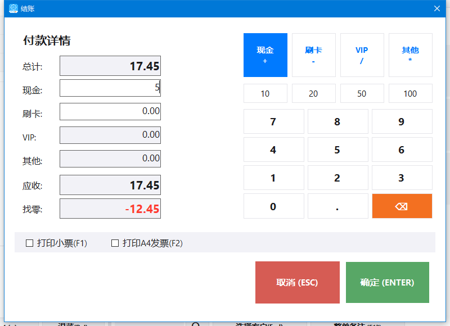Viewport: 450px width, 326px height.
Task: Click the 付款详情 heading text
Action: coord(47,40)
